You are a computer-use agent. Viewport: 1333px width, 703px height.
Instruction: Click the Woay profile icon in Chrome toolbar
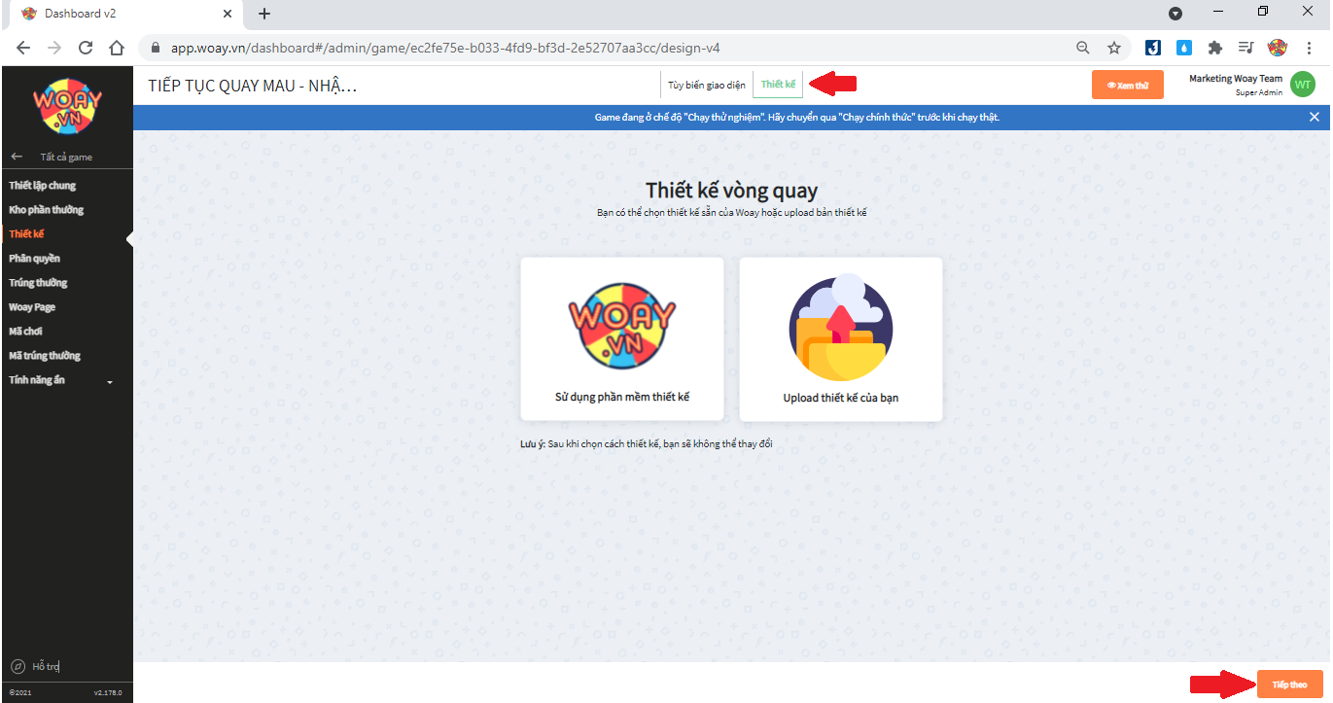pyautogui.click(x=1278, y=48)
